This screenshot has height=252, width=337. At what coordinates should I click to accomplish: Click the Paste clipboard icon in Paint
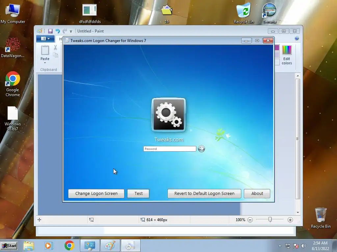(x=45, y=50)
